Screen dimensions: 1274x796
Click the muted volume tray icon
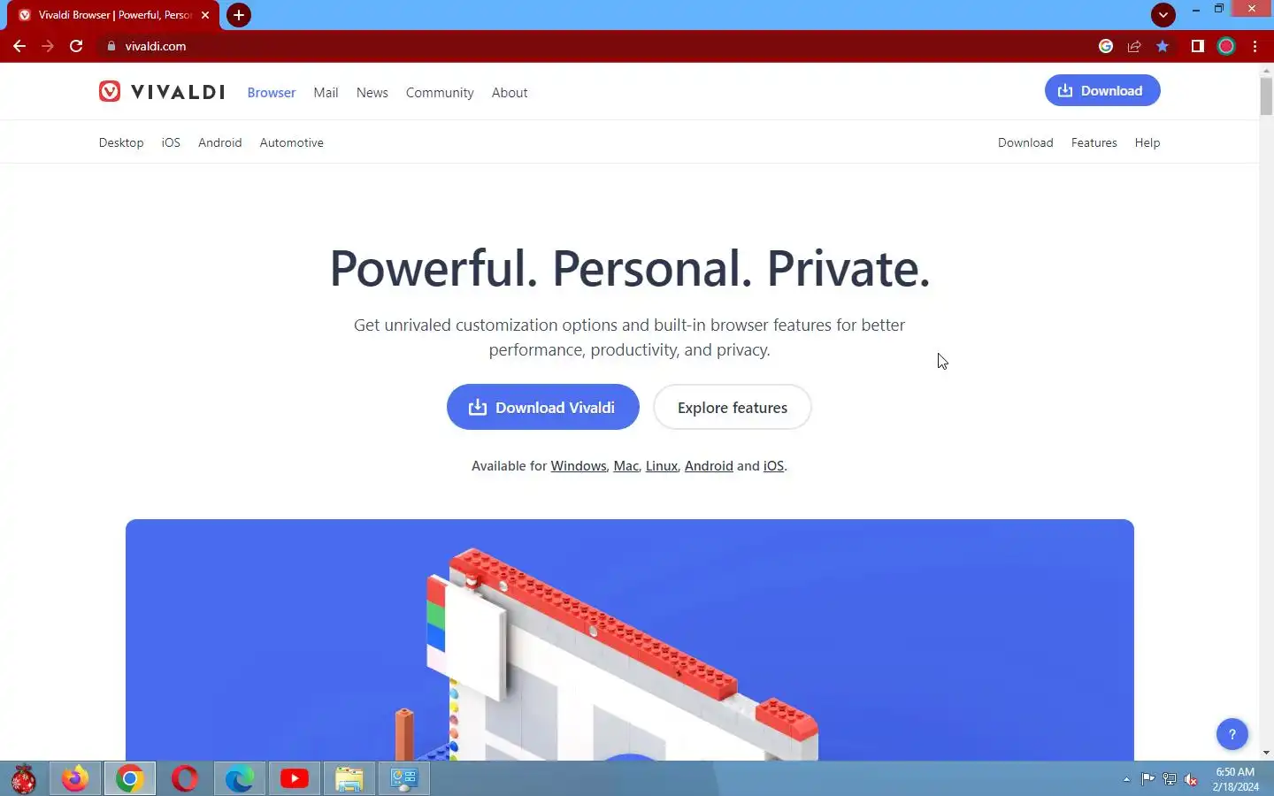coord(1191,779)
